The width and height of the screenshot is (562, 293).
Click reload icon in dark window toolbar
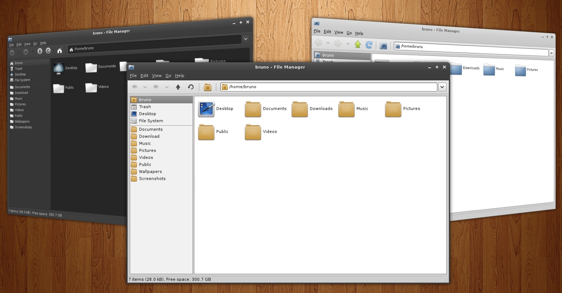coord(48,51)
